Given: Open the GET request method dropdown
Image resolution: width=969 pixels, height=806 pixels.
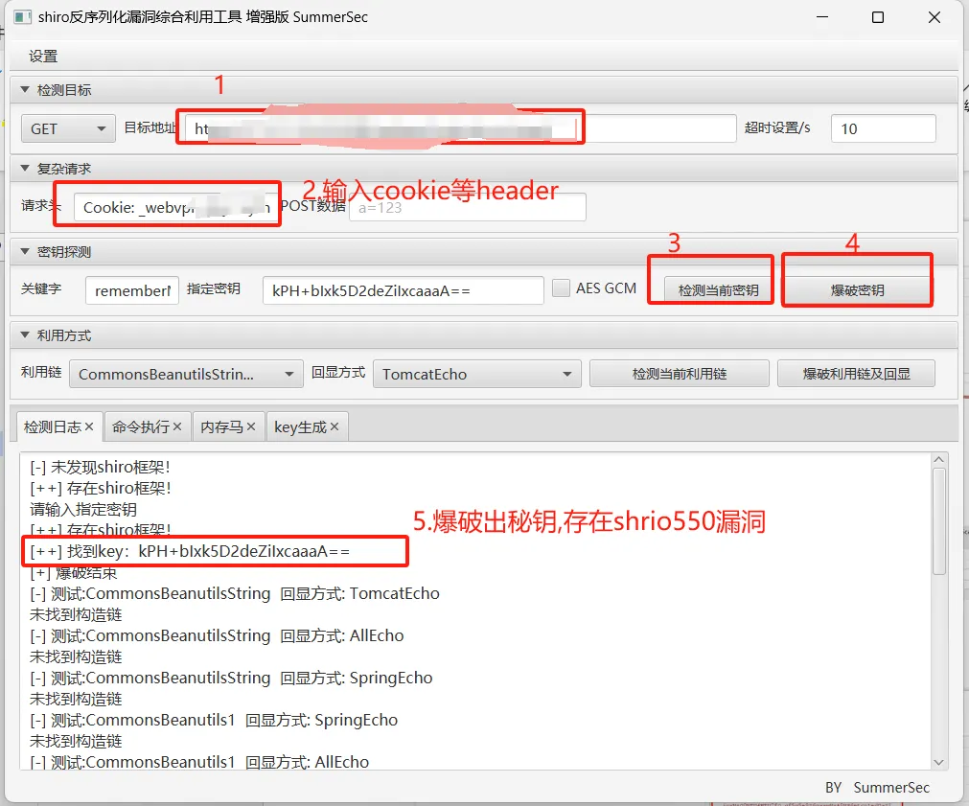Looking at the screenshot, I should (68, 128).
